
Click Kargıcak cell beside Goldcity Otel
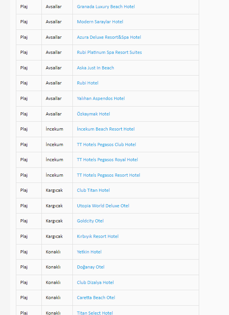[57, 221]
